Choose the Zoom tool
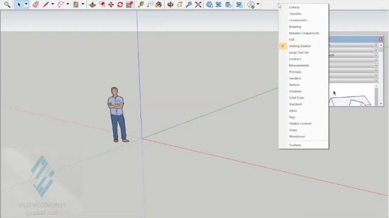The width and height of the screenshot is (389, 218). coord(189,4)
